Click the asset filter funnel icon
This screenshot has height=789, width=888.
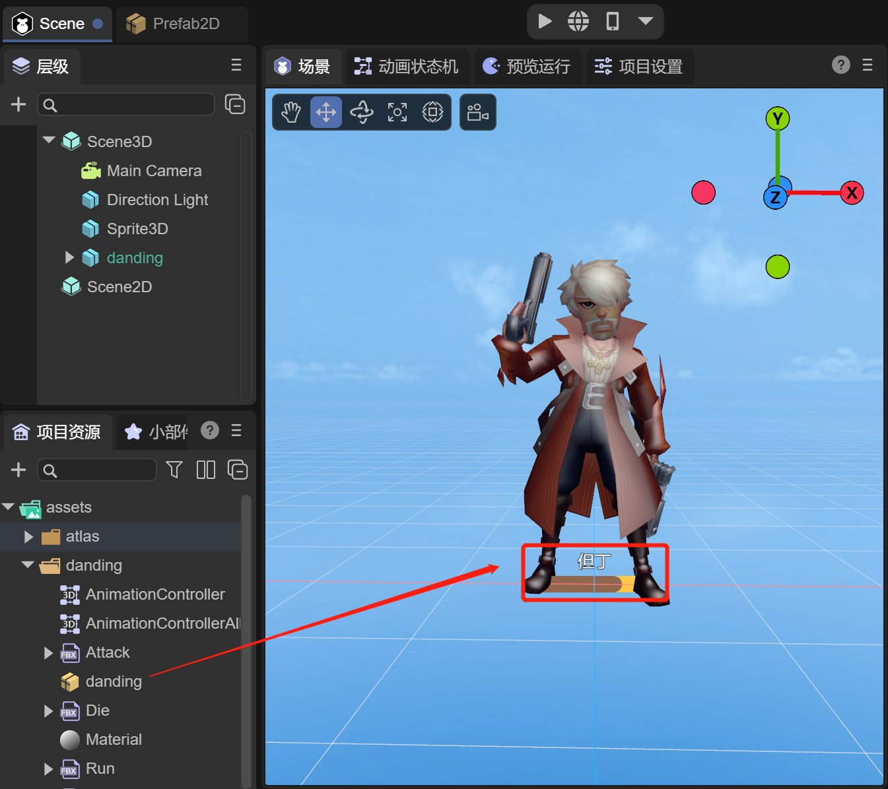pyautogui.click(x=174, y=470)
